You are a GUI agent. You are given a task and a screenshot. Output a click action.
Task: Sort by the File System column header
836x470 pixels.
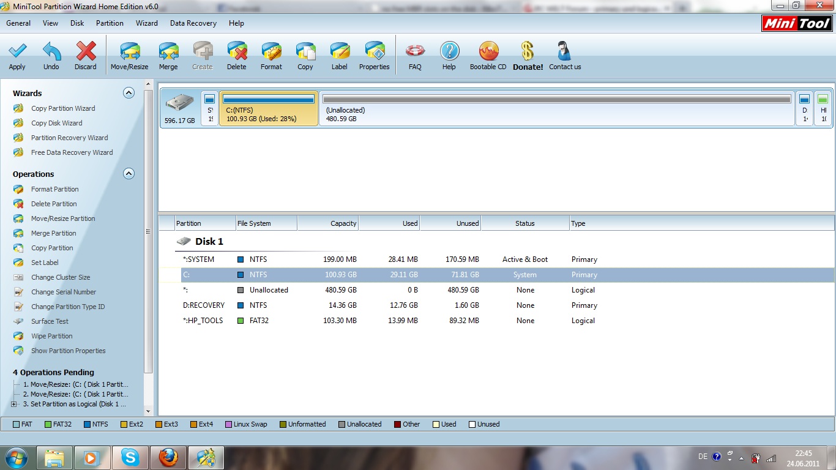click(266, 223)
